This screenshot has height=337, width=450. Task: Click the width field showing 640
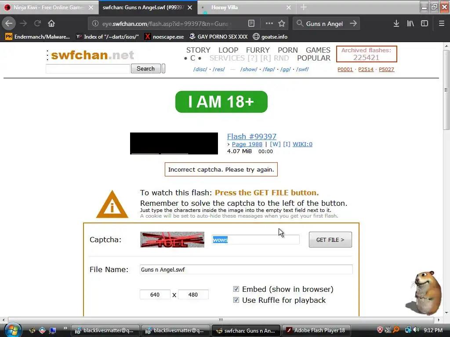pos(155,294)
